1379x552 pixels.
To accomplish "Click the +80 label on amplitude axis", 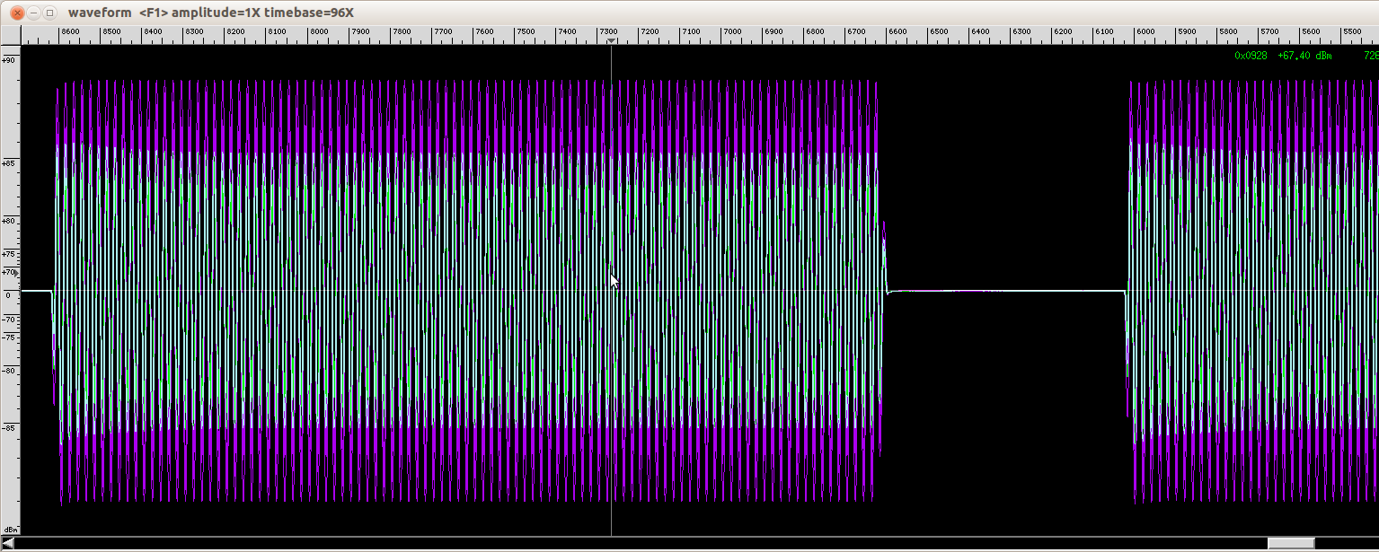I will pos(8,221).
